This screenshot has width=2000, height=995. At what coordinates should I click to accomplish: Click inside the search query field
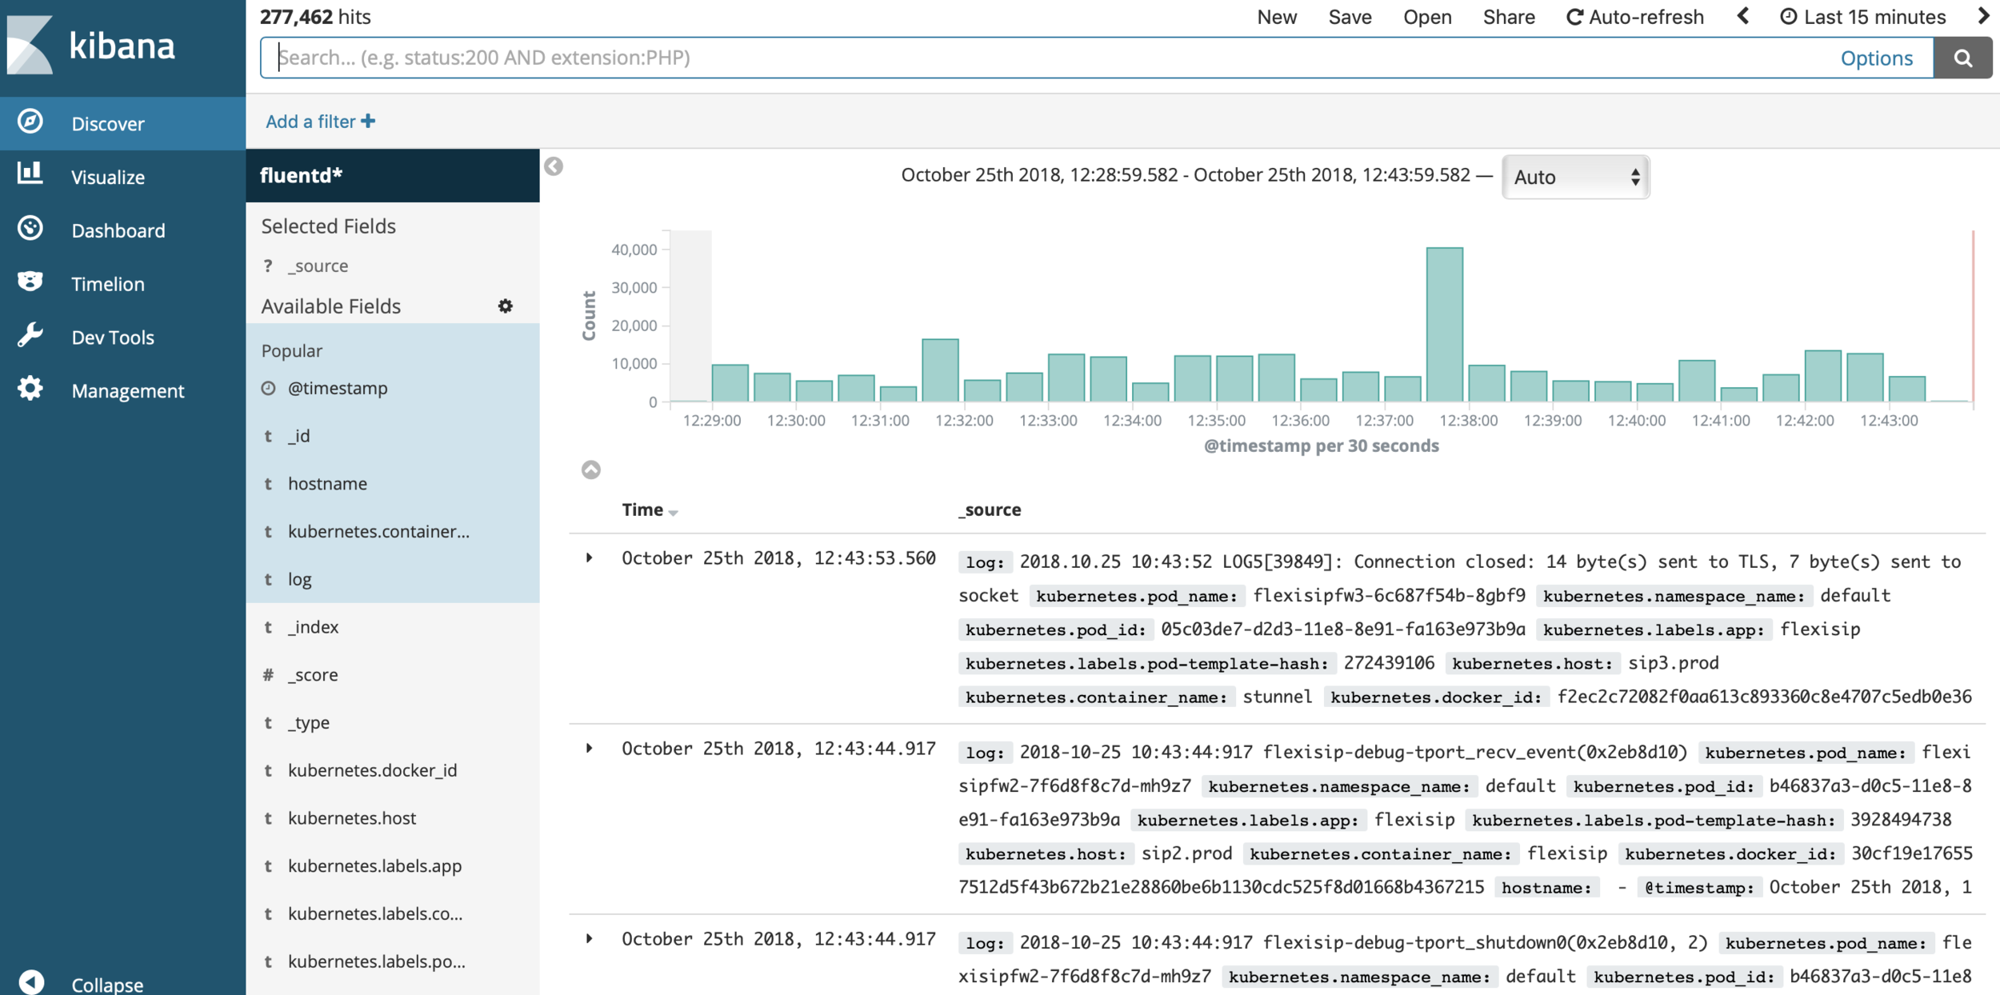pos(1040,58)
